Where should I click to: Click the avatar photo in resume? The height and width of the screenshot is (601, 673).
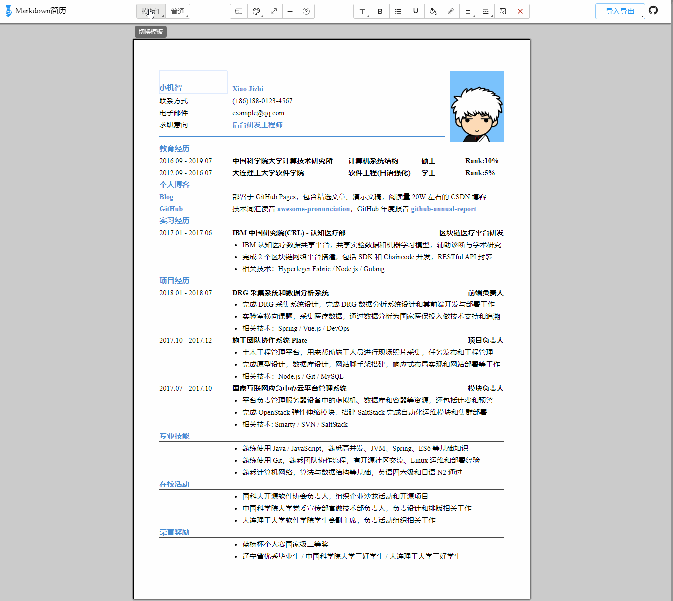[x=477, y=106]
